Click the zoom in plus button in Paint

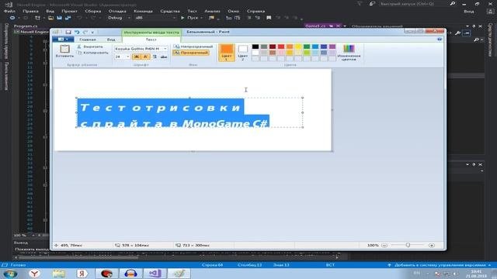click(x=432, y=245)
